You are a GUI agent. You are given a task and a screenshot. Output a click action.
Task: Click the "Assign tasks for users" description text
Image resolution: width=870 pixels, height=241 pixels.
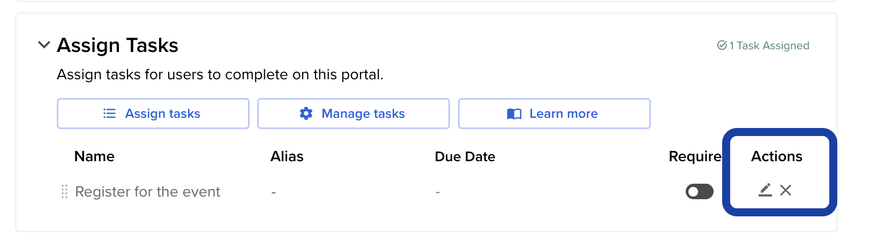[x=220, y=74]
